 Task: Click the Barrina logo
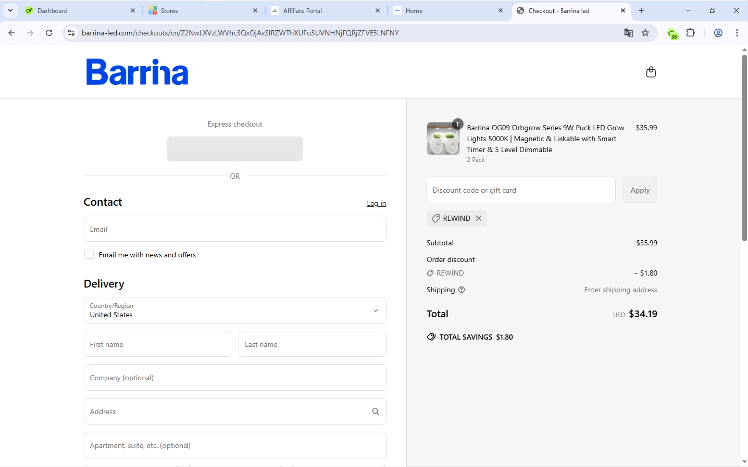tap(137, 72)
